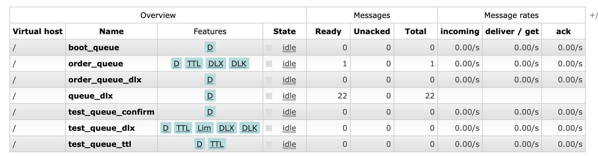The width and height of the screenshot is (598, 156).
Task: Open the test_queue_confirm queue link
Action: click(x=111, y=112)
